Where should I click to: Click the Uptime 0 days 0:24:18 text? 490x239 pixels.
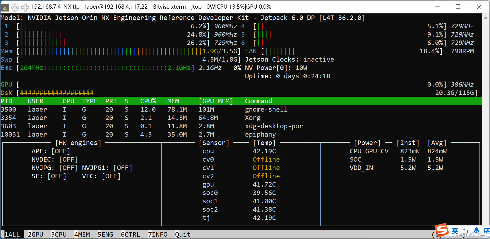coord(288,76)
